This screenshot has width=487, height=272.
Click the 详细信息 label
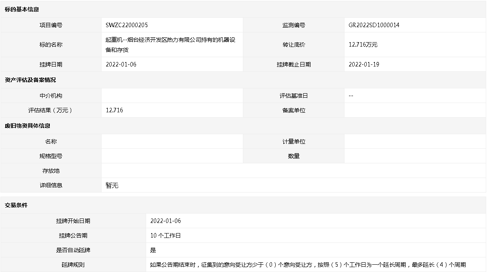[x=51, y=185]
